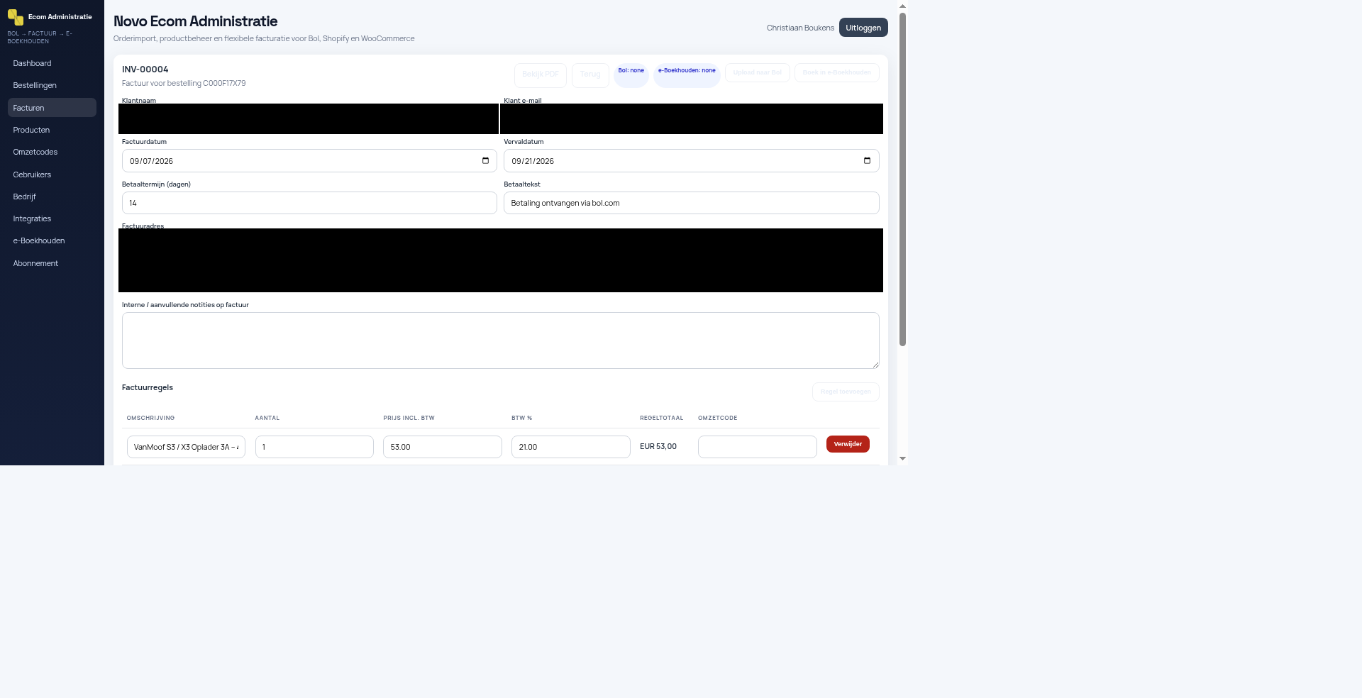Click the 'Bol: none' status badge

[x=631, y=74]
